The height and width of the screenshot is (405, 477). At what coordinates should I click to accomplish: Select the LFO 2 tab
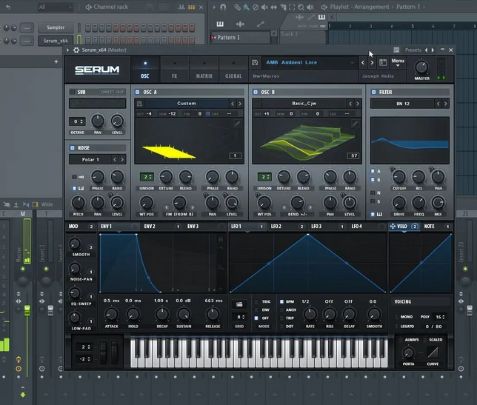click(x=287, y=227)
